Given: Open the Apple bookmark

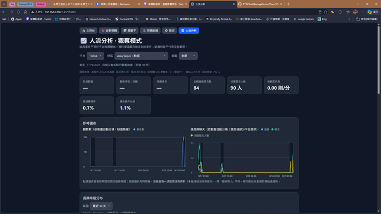Looking at the screenshot, I should click(x=16, y=19).
